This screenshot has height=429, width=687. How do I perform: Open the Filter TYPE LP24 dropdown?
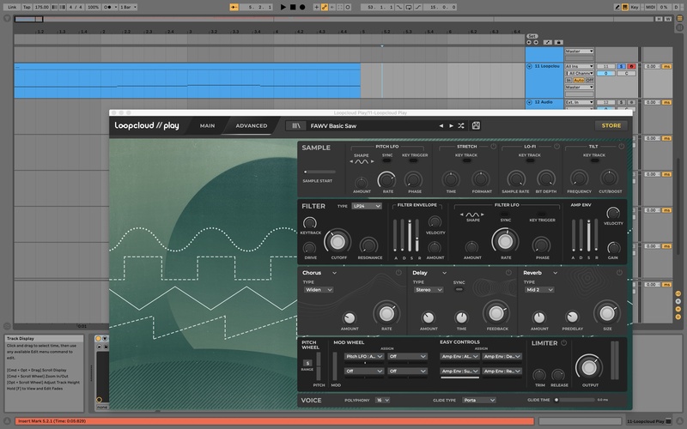[366, 206]
